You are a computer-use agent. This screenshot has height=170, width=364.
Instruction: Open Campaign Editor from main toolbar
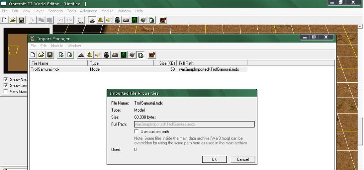126,20
